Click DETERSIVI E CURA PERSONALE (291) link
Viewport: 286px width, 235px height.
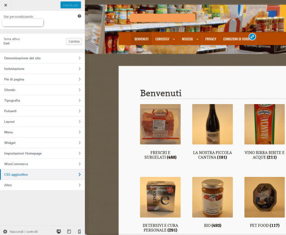pos(160,228)
